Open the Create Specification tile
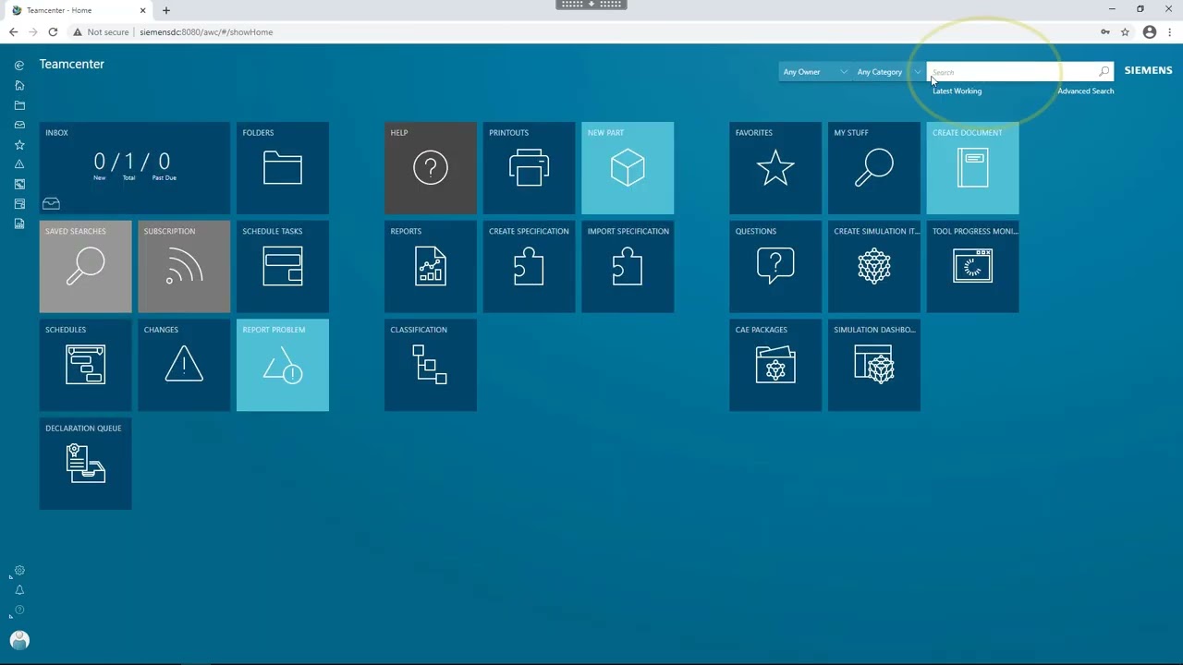 pos(530,267)
